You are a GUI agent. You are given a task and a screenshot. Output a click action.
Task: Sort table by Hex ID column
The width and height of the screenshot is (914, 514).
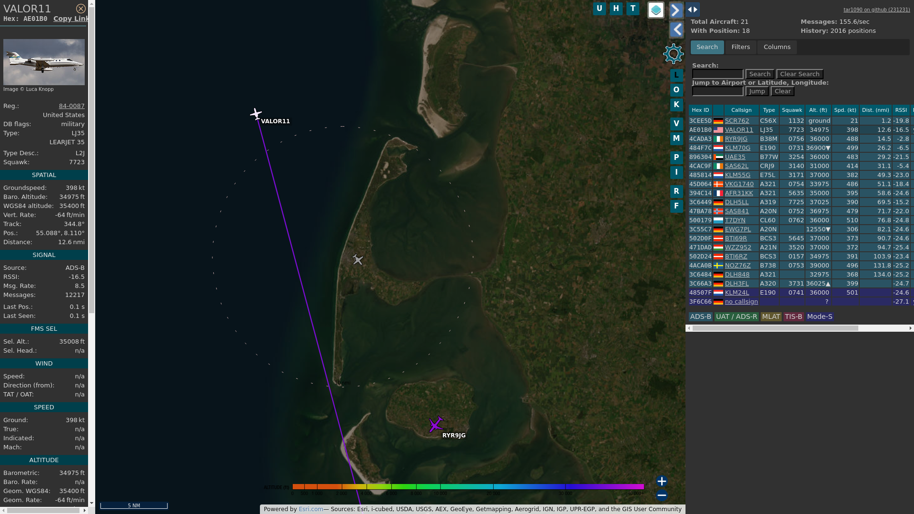[700, 110]
